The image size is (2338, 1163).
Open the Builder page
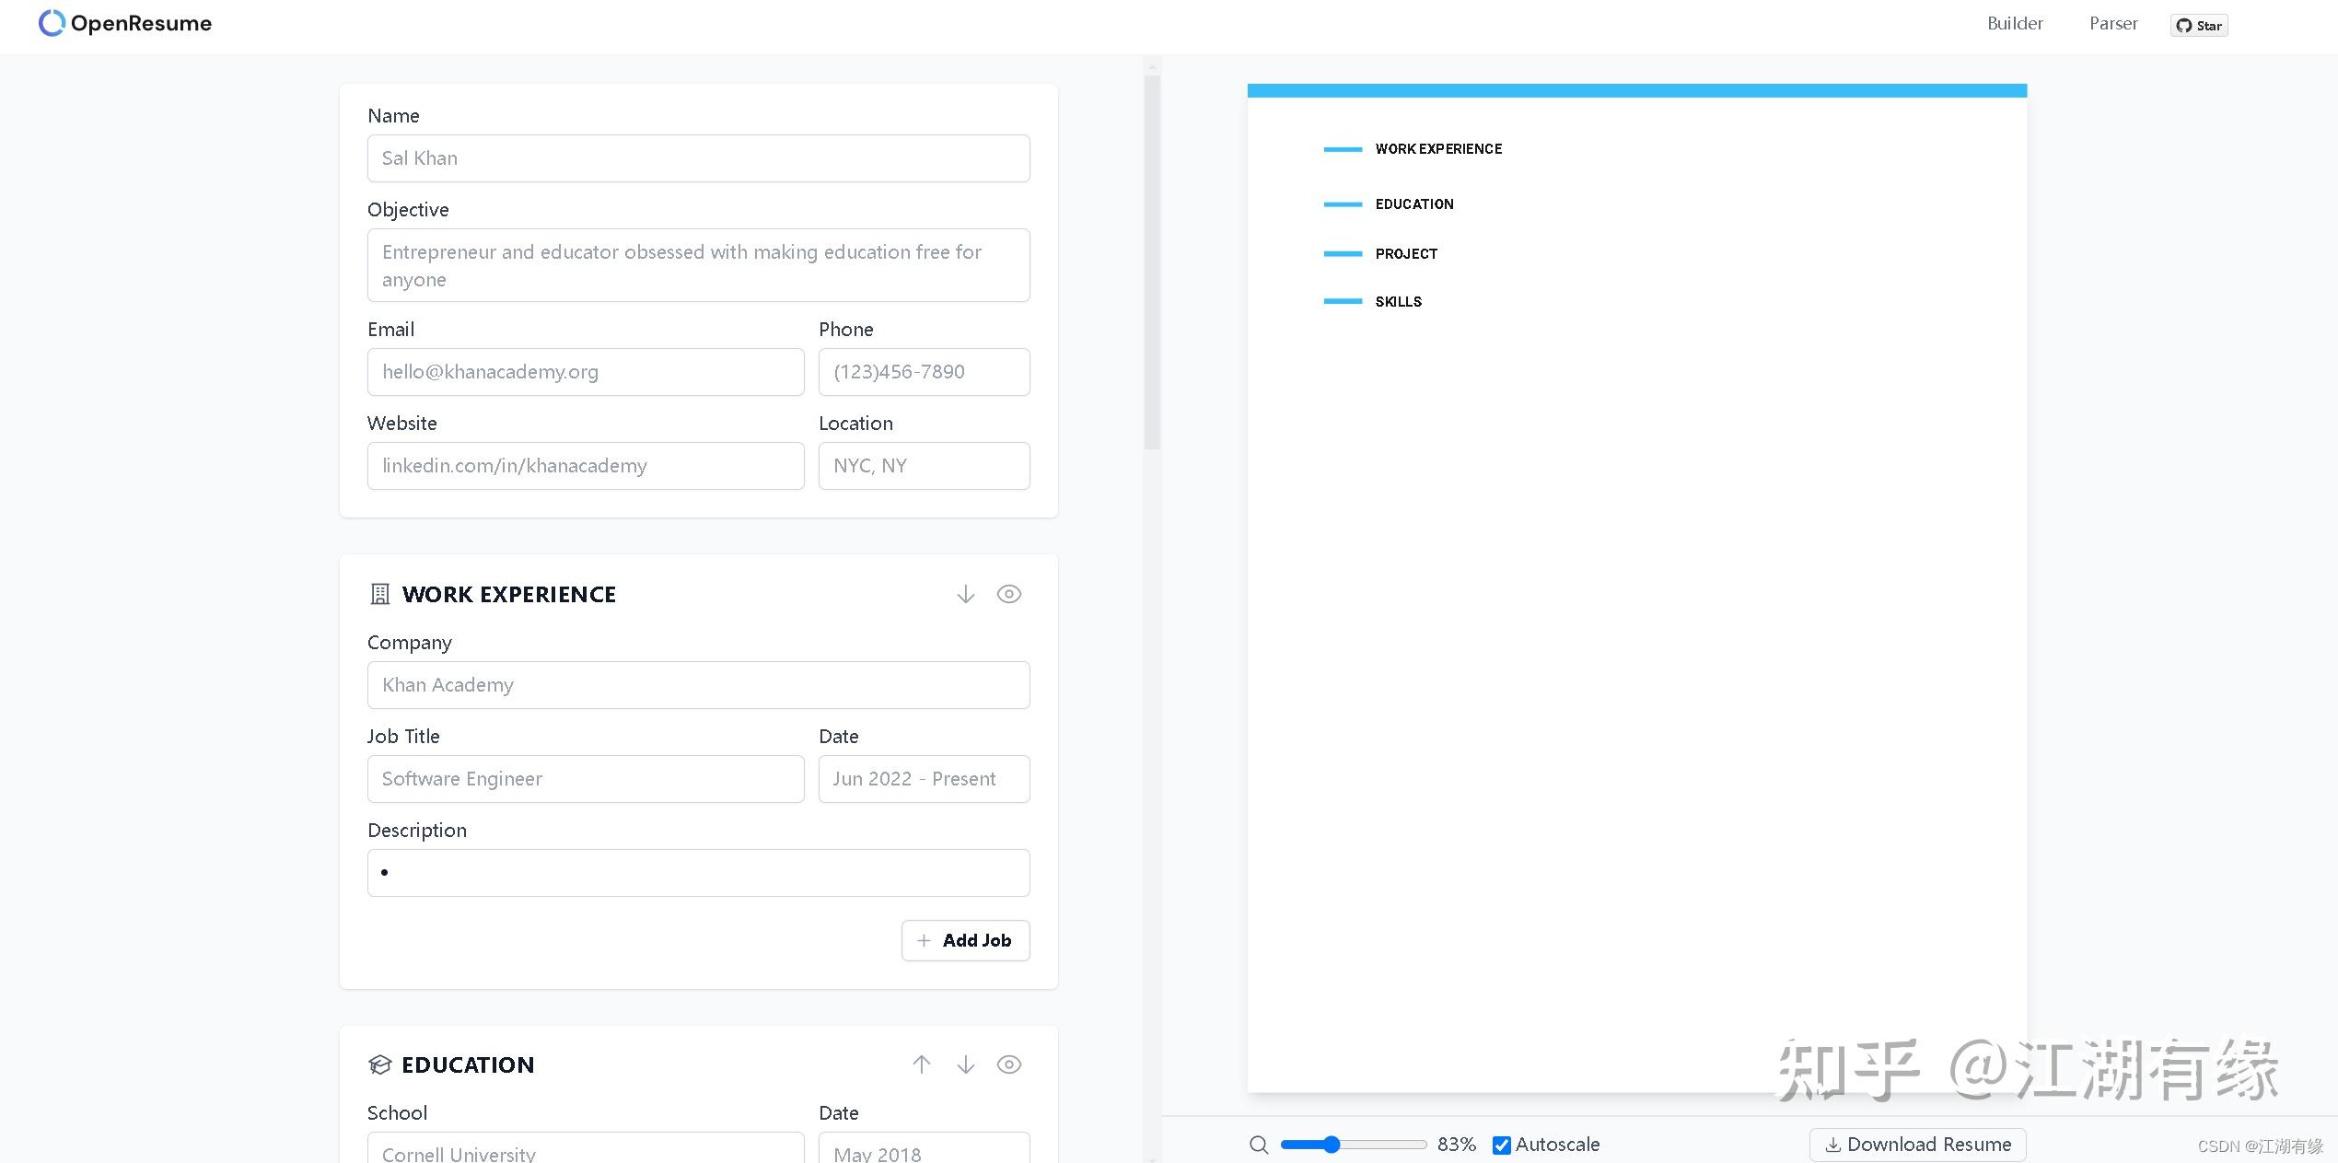[x=2016, y=23]
